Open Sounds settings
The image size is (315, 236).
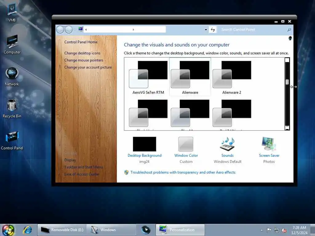[x=227, y=150]
